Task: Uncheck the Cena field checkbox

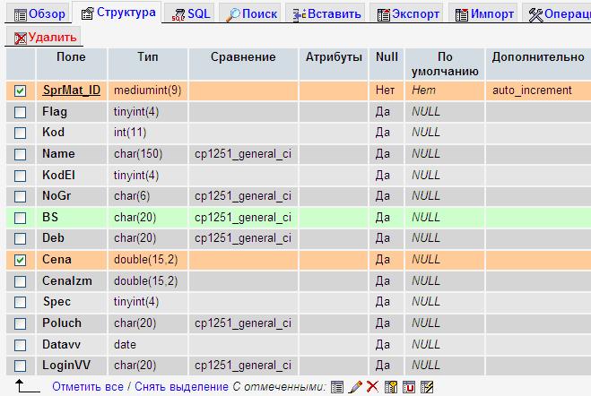Action: coord(21,260)
